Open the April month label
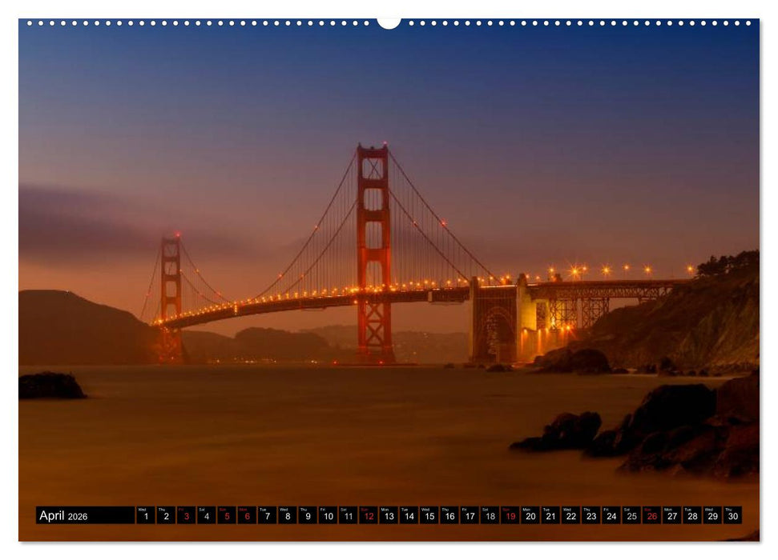778x560 pixels. click(x=54, y=517)
